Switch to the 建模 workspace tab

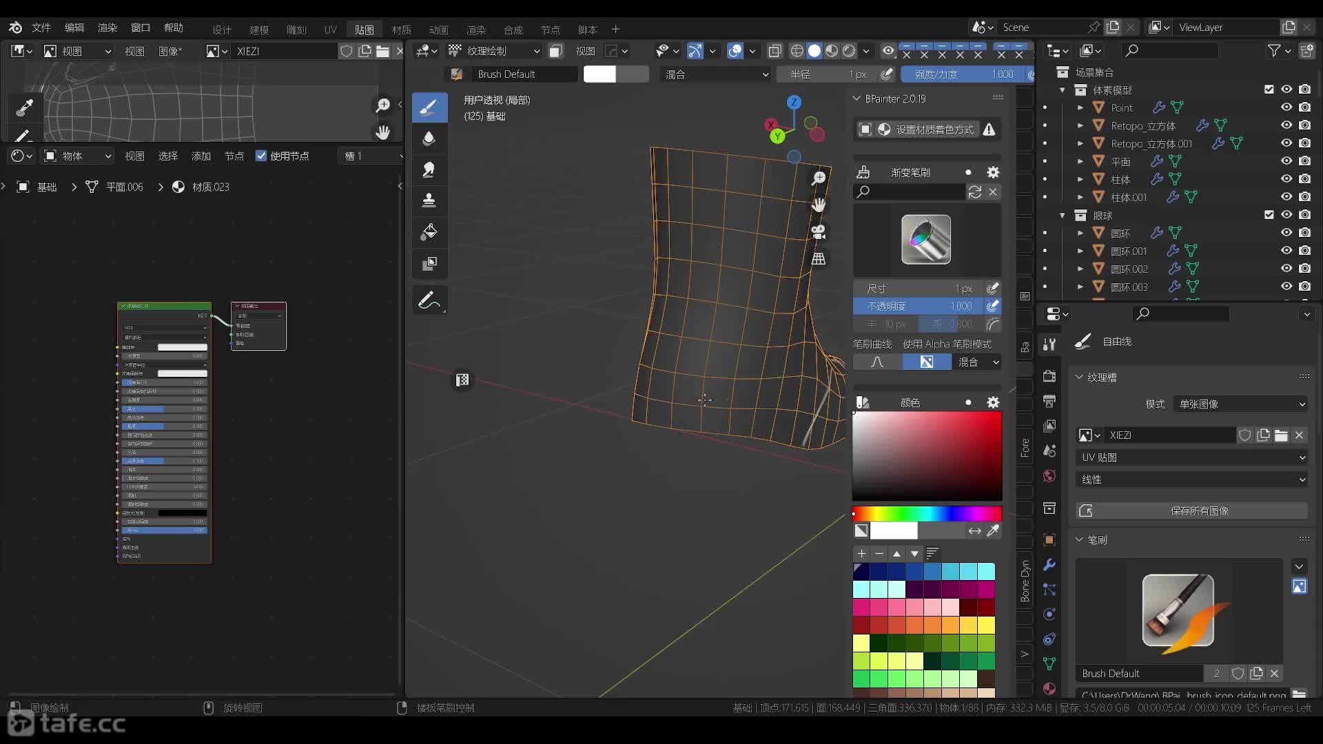tap(259, 30)
